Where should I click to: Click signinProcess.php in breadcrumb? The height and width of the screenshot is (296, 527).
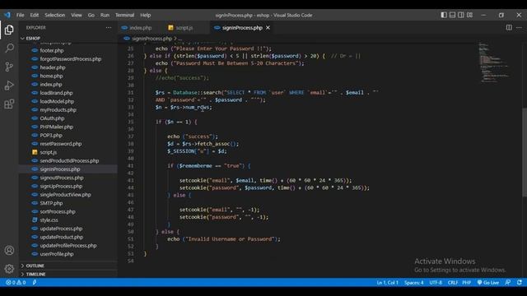[x=152, y=39]
